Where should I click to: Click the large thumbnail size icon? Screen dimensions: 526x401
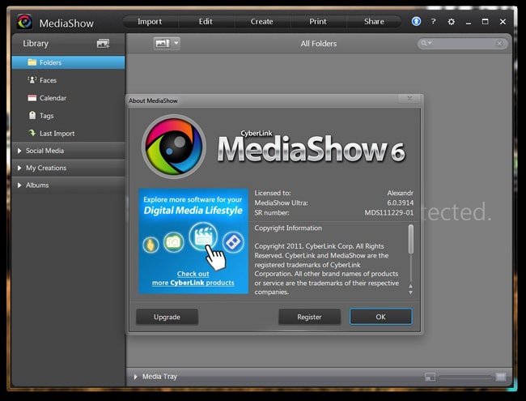(x=501, y=377)
